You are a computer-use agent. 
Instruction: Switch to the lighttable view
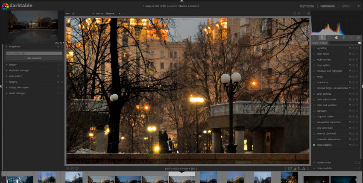point(307,6)
